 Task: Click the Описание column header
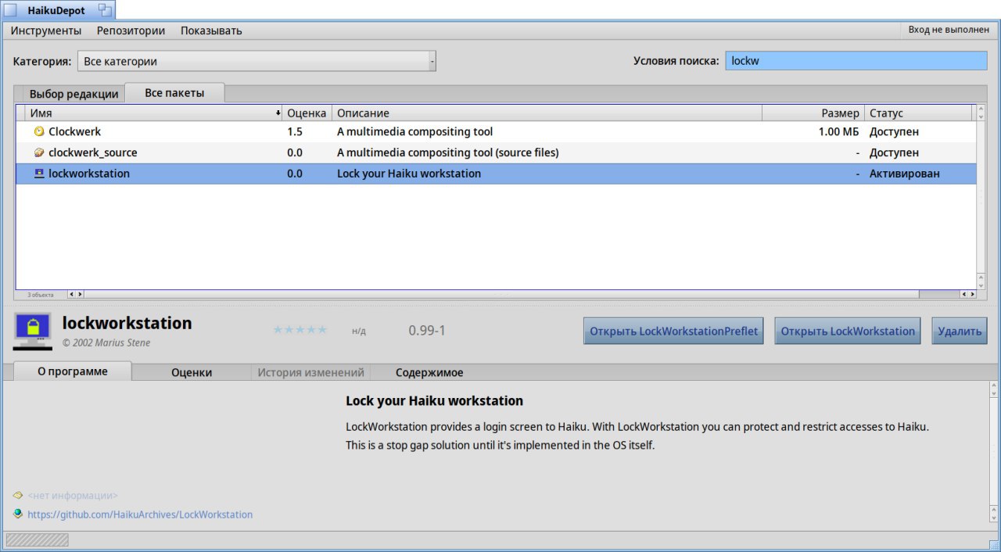(547, 113)
